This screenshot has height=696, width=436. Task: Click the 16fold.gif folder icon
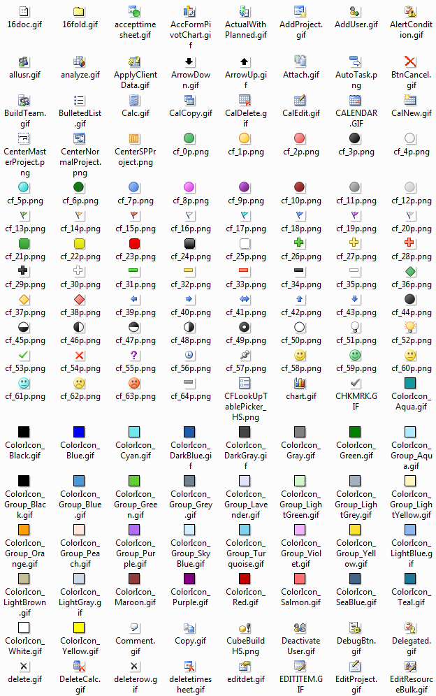click(80, 12)
